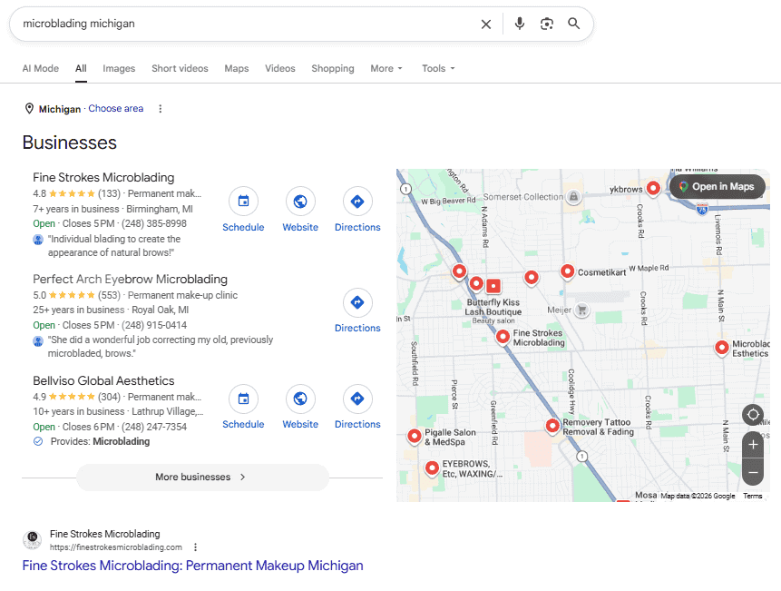Center map on my location button
781x591 pixels.
click(753, 415)
